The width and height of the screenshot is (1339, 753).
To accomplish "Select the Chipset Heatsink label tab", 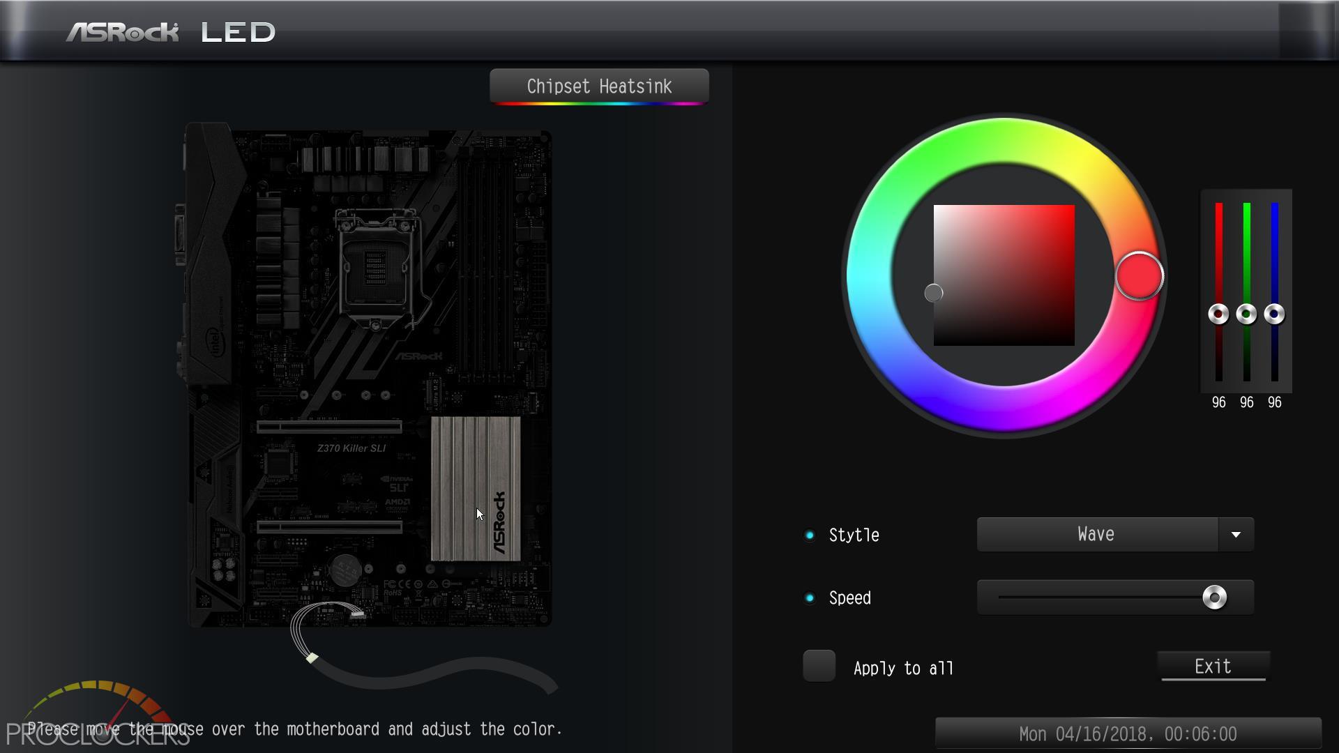I will pos(599,86).
